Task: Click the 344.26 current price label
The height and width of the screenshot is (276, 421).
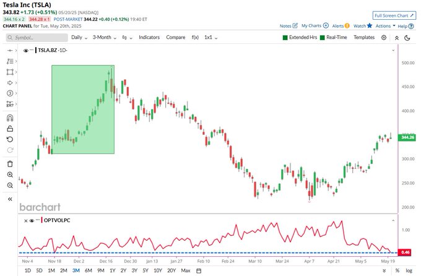Action: click(x=407, y=137)
